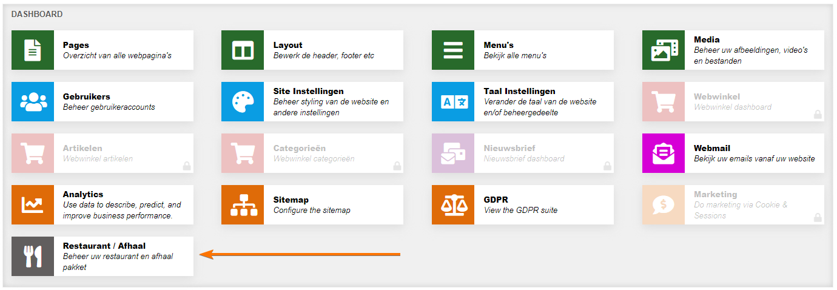The width and height of the screenshot is (837, 290).
Task: Click the Analytics chart icon
Action: coord(33,205)
